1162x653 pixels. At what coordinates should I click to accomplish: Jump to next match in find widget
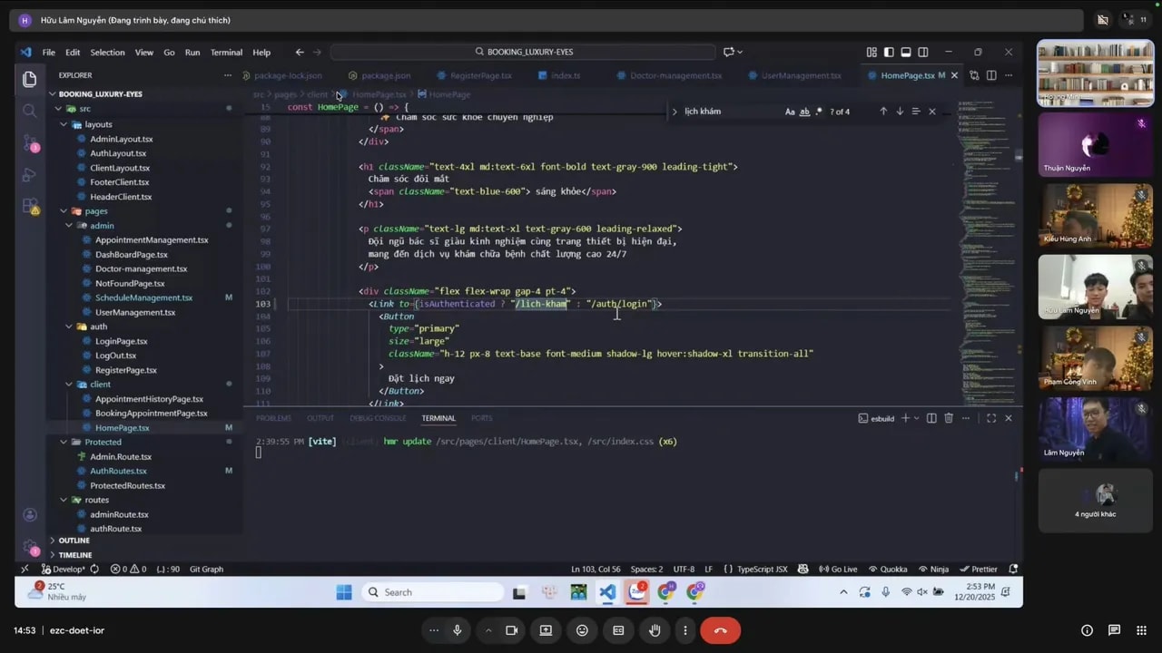[900, 111]
